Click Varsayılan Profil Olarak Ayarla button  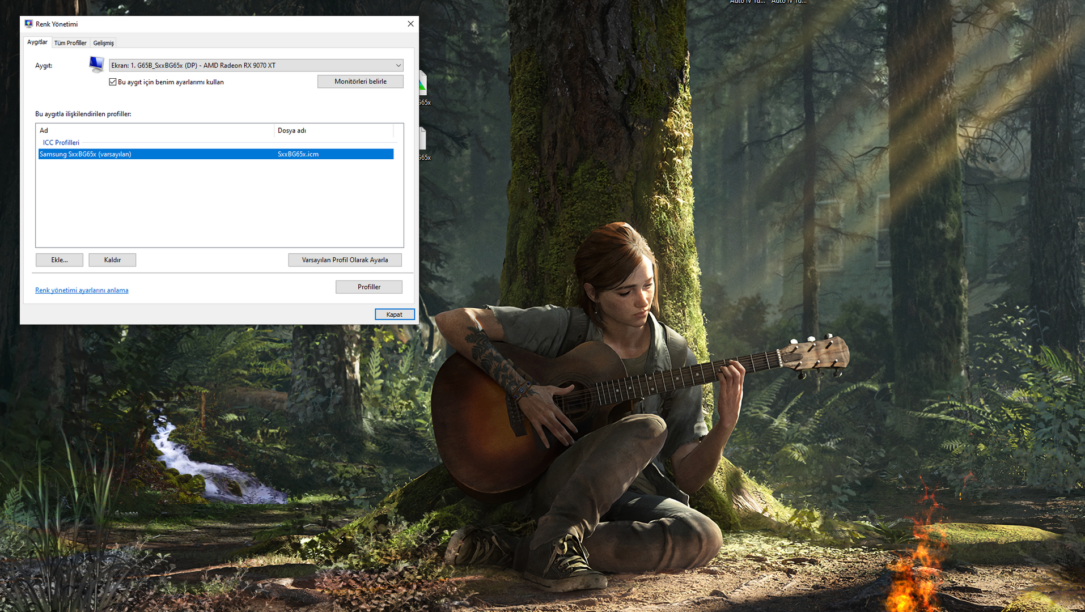[345, 260]
